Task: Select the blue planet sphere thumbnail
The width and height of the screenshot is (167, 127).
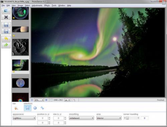Action: (x=20, y=83)
